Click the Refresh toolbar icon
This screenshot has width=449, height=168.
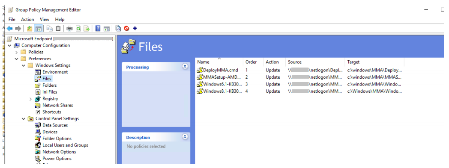[78, 28]
